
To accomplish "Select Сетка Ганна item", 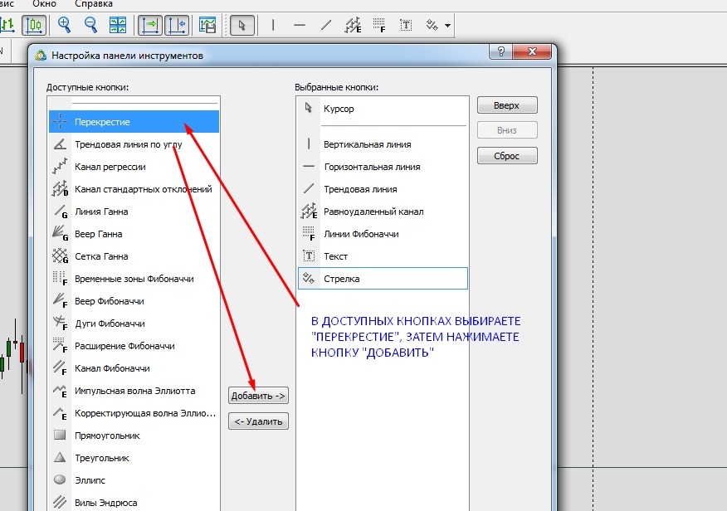I will pyautogui.click(x=134, y=256).
